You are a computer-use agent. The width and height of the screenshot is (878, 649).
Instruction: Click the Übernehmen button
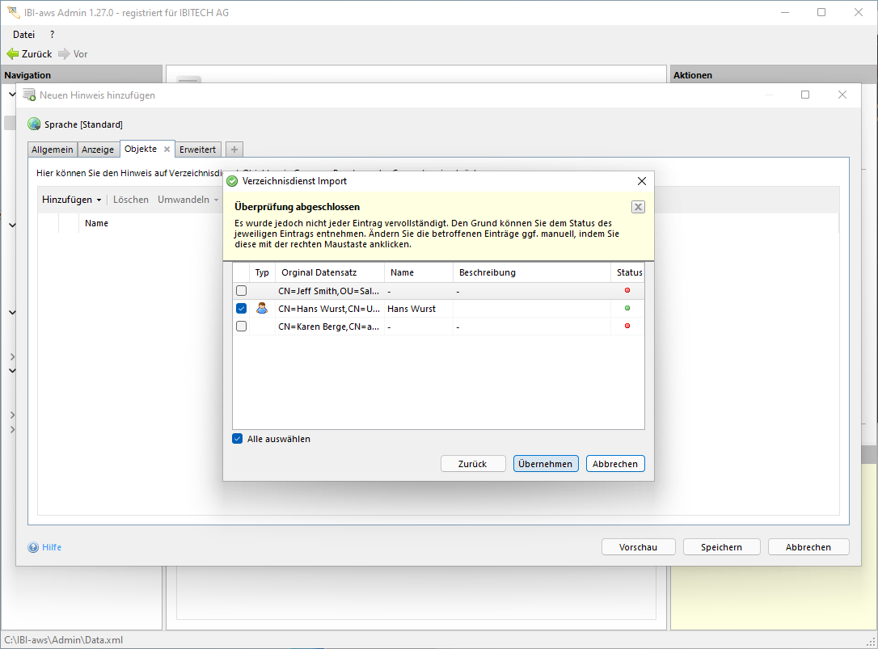pyautogui.click(x=546, y=464)
